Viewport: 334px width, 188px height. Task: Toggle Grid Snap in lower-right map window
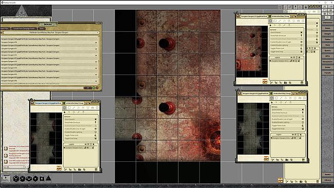[x=288, y=129]
